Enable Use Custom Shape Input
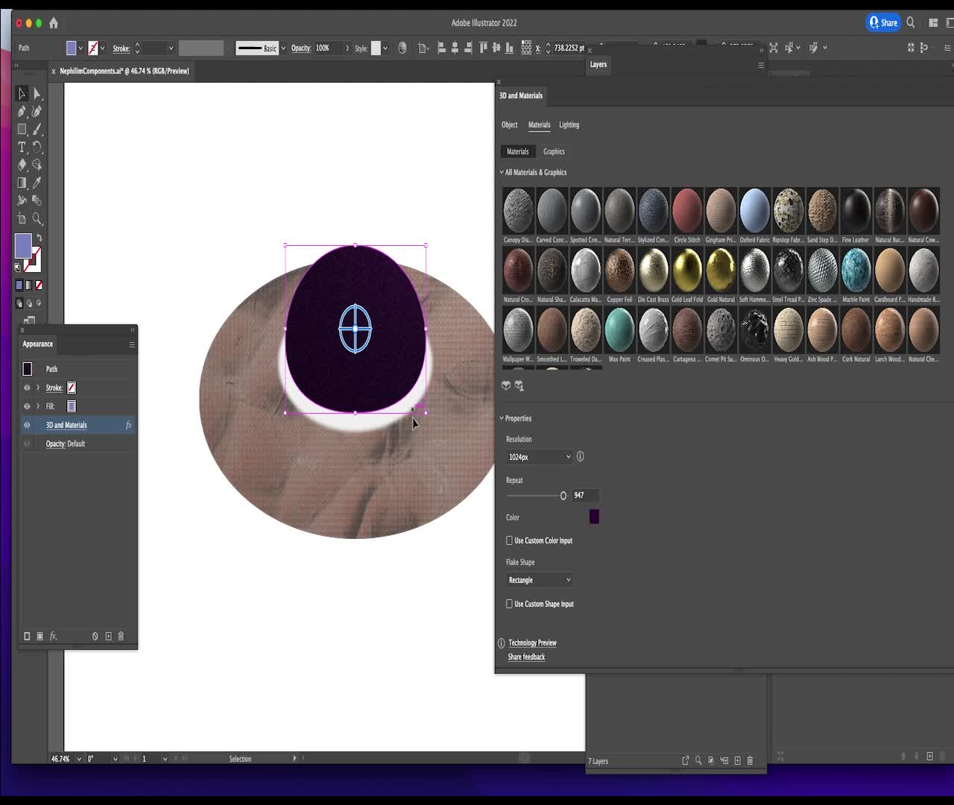 pos(510,604)
